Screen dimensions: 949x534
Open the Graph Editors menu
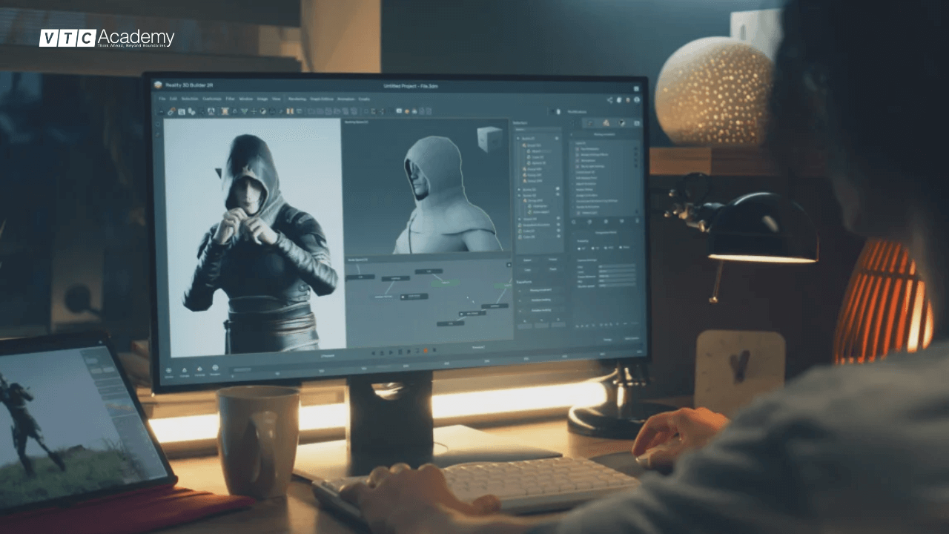click(x=322, y=99)
